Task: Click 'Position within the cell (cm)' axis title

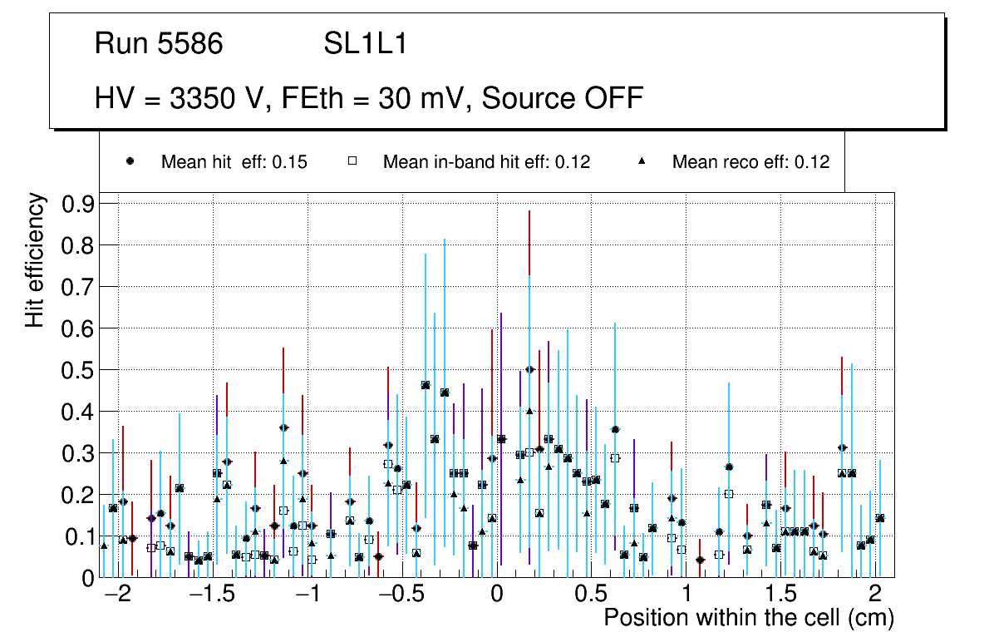Action: tap(748, 618)
